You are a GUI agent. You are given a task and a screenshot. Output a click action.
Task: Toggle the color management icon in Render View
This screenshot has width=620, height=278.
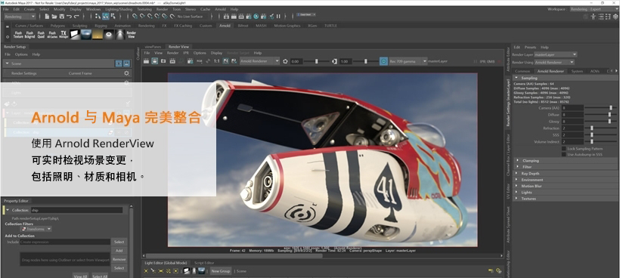(383, 61)
